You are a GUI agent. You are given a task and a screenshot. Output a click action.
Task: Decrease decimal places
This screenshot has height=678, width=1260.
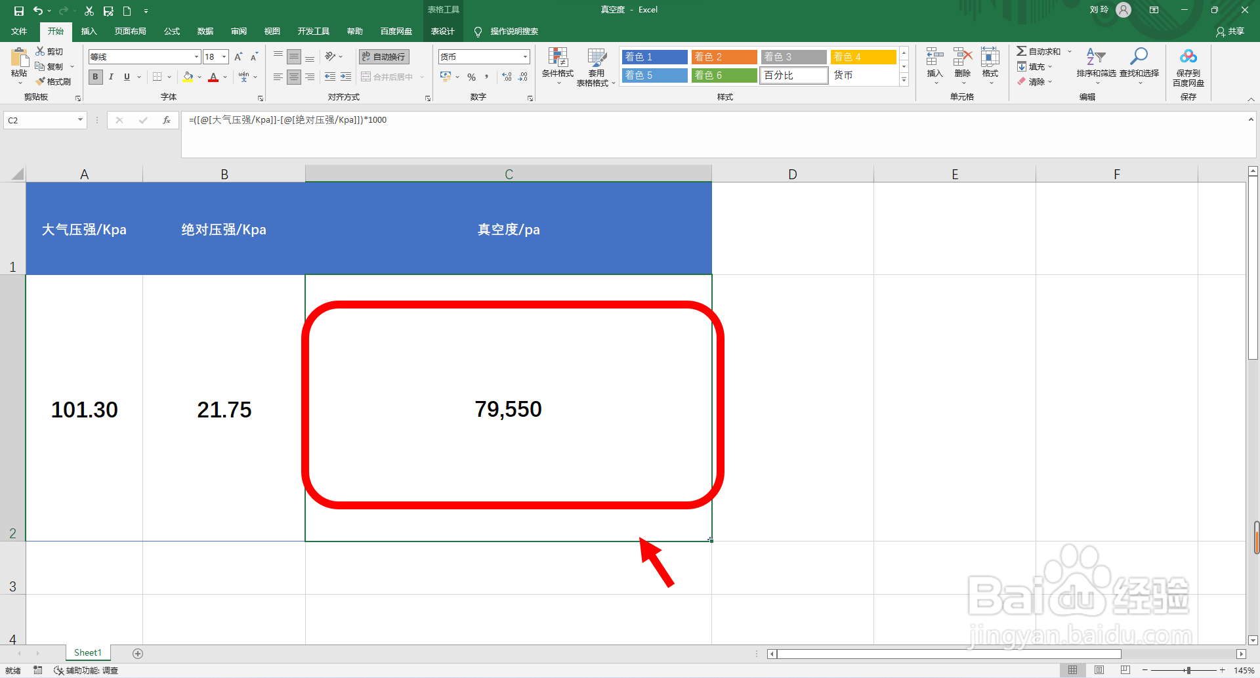[x=523, y=77]
